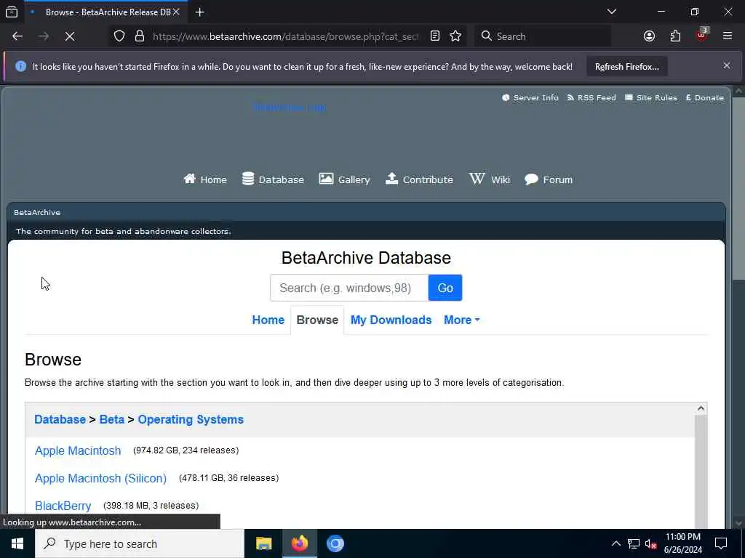Open the Firefox account icon

tap(649, 36)
